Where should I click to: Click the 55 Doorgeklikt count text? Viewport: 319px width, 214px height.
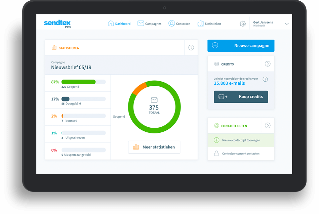click(71, 103)
